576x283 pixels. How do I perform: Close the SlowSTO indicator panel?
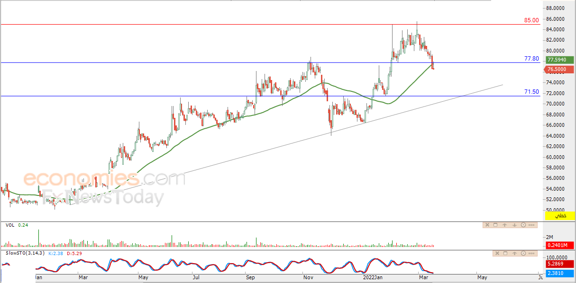[x=497, y=253]
